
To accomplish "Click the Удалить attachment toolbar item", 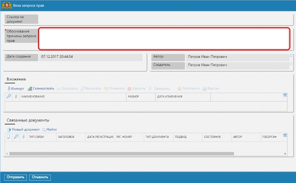I will coord(136,88).
